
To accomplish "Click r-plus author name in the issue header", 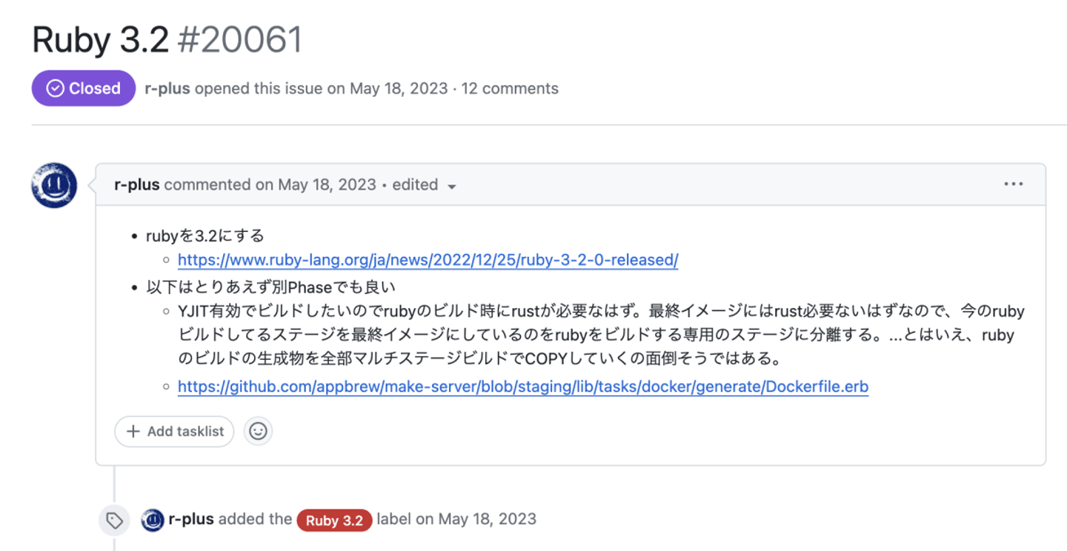I will click(167, 89).
